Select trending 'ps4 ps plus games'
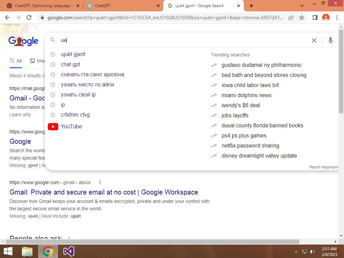Screen dimensions: 344x258 [244, 136]
